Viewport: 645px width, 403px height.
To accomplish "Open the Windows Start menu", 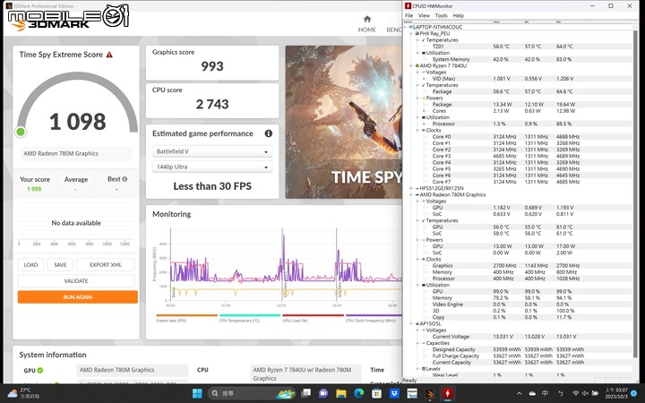I will pyautogui.click(x=197, y=393).
